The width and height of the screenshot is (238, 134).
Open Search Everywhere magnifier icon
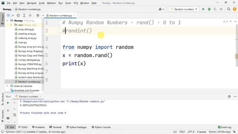point(229,9)
